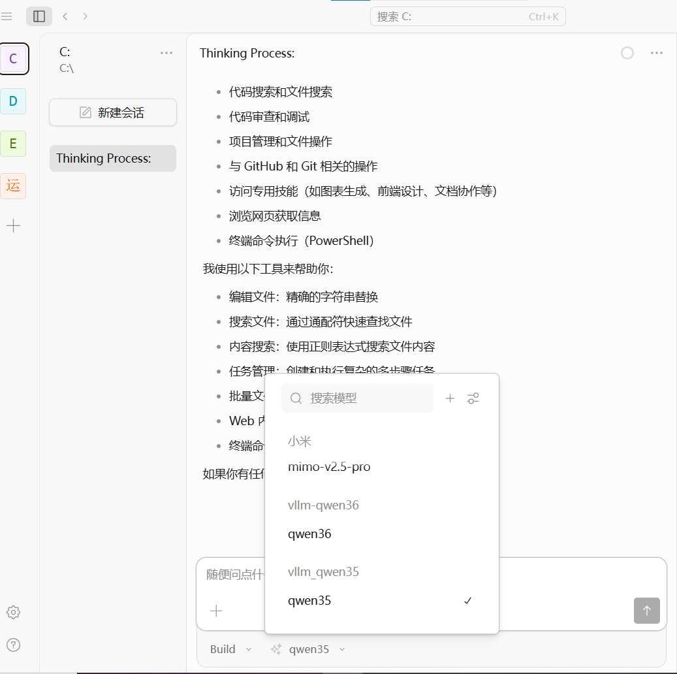
Task: Click the 访问专用技能 bullet
Action: [363, 191]
